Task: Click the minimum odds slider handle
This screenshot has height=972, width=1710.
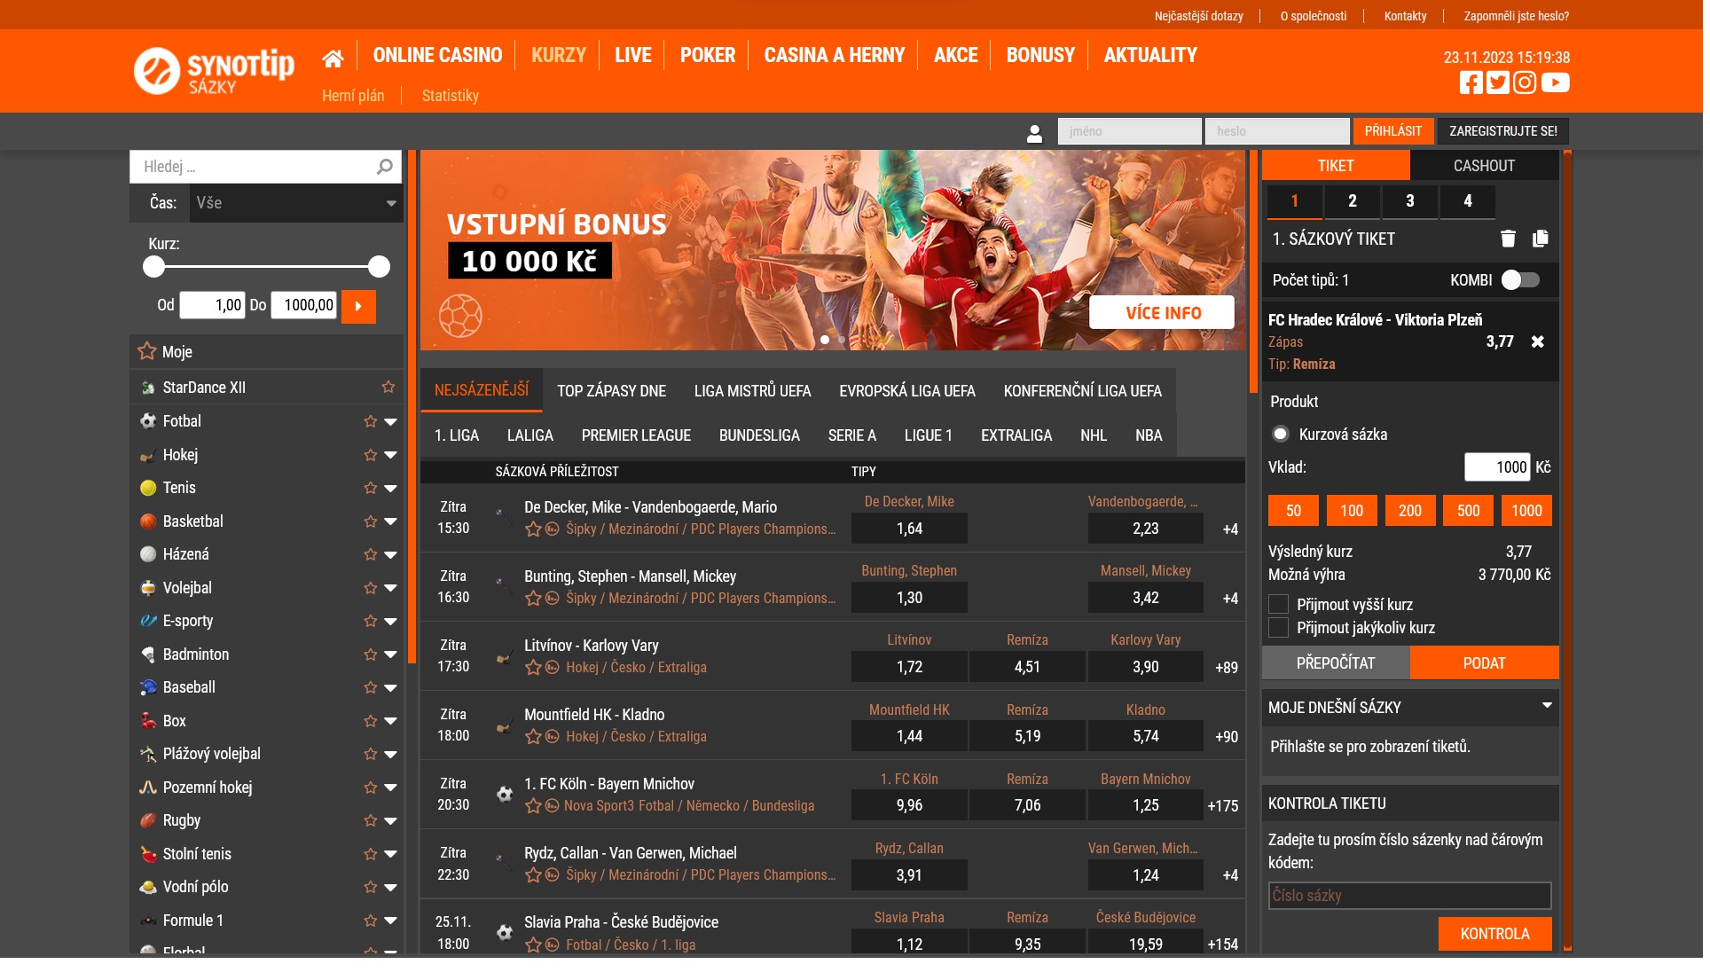Action: tap(154, 267)
